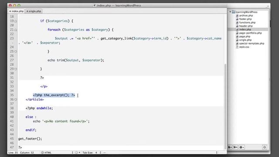This screenshot has height=157, width=279.
Task: Click line number 45 in the gutter
Action: (12, 139)
